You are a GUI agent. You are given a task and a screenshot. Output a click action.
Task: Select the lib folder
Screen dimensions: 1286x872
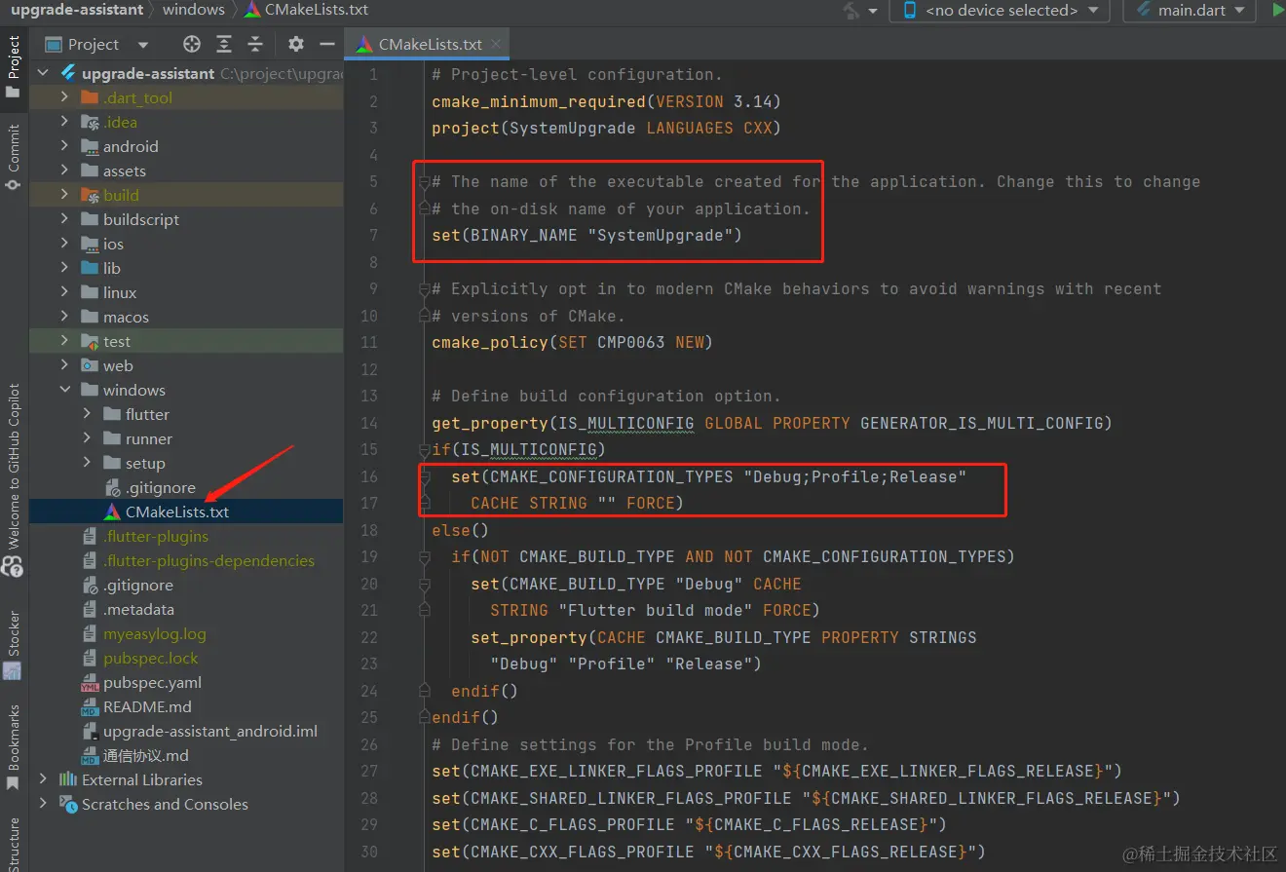[112, 268]
